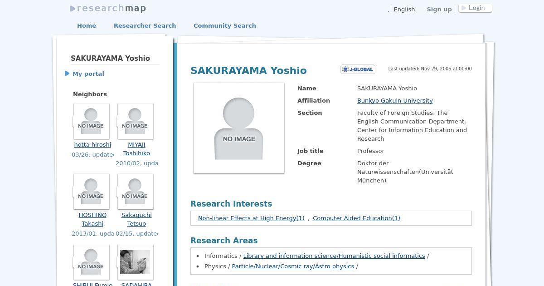Open the Researcher Search menu item
The width and height of the screenshot is (544, 286).
(145, 26)
